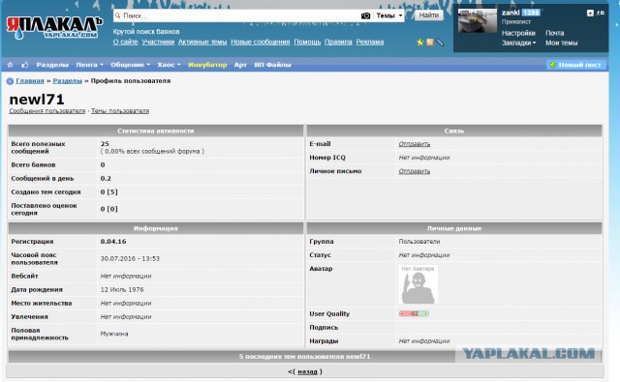Click the Главная breadcrumb link

(30, 81)
